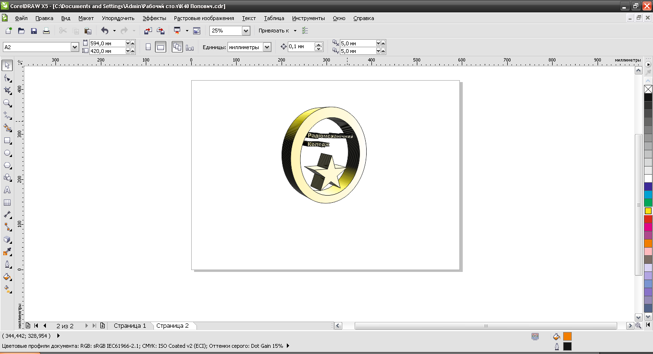Add a page after using the right plus-page button
This screenshot has height=354, width=653.
(102, 326)
